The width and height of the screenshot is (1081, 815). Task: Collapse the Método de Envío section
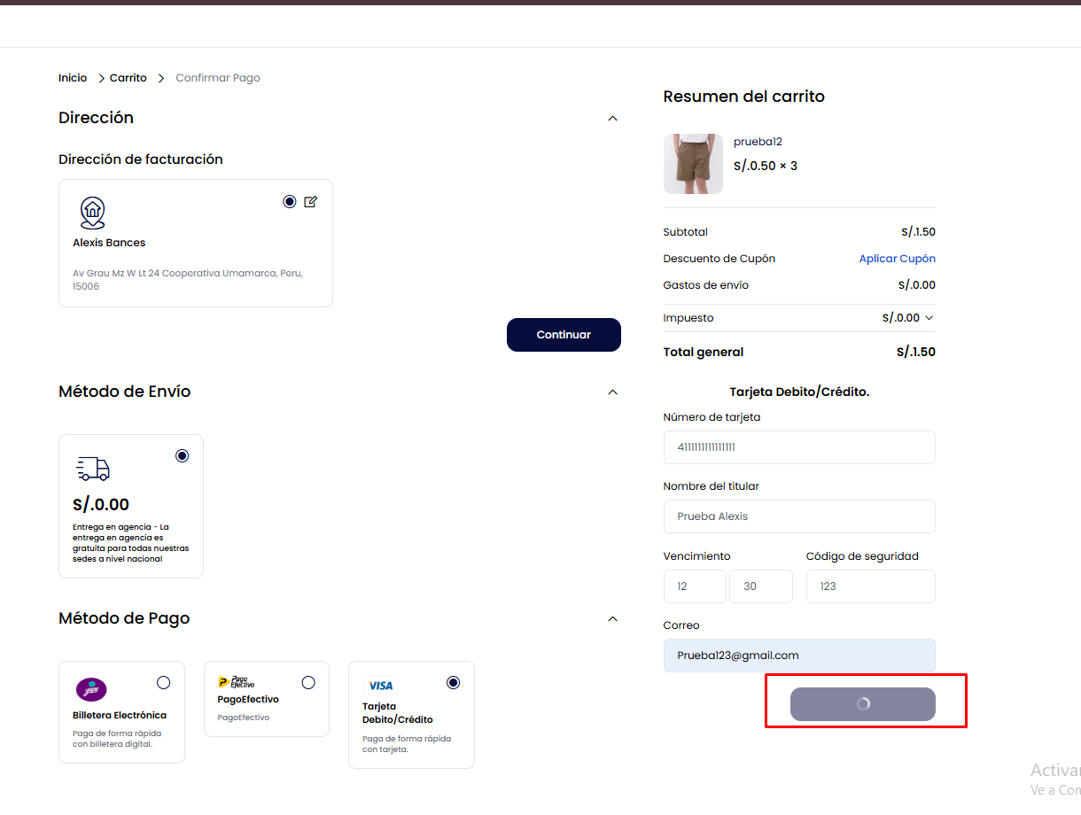[612, 392]
